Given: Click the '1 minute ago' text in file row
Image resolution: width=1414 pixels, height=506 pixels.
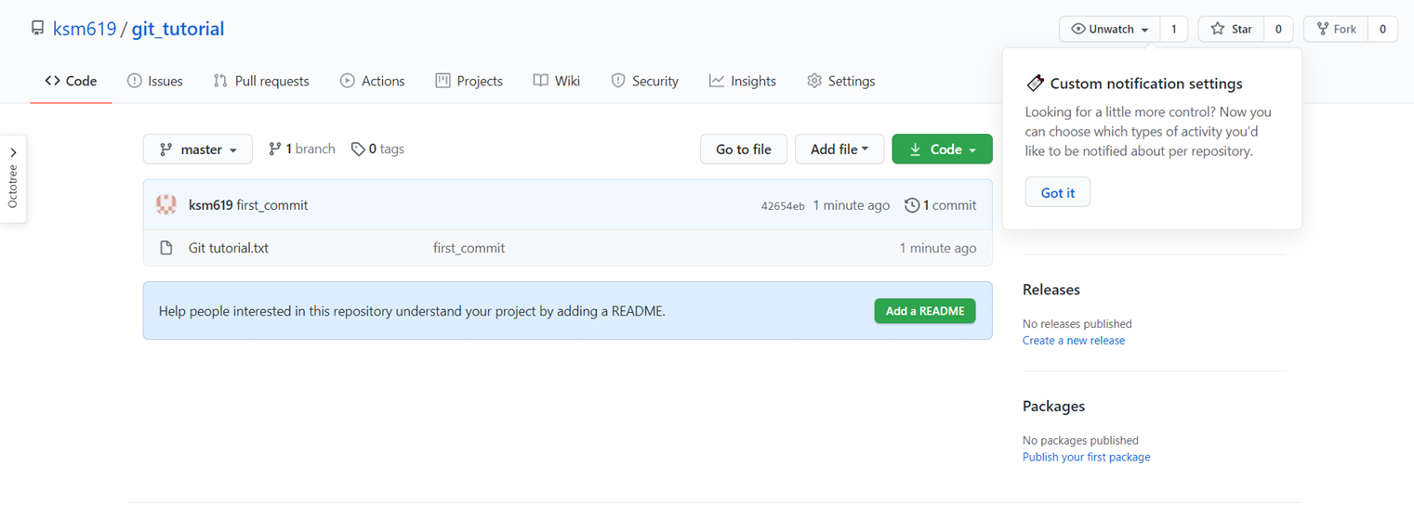Looking at the screenshot, I should tap(938, 248).
